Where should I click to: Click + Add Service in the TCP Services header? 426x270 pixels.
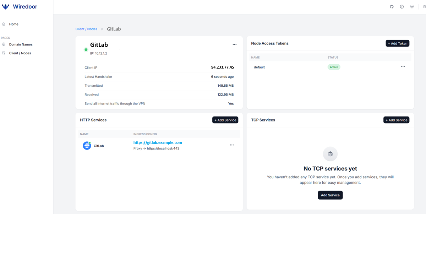(x=397, y=120)
